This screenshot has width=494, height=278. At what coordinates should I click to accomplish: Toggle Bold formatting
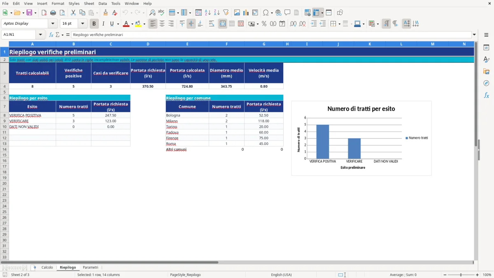point(94,24)
